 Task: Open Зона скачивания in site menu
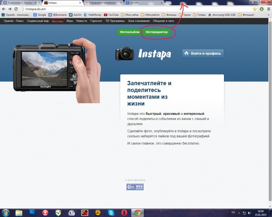coord(139,21)
